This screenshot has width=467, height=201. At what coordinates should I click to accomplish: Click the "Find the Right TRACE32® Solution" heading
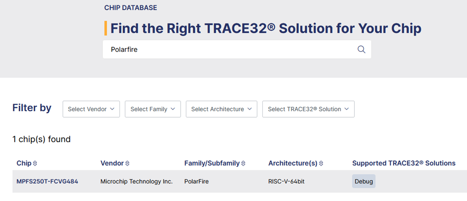(x=266, y=28)
